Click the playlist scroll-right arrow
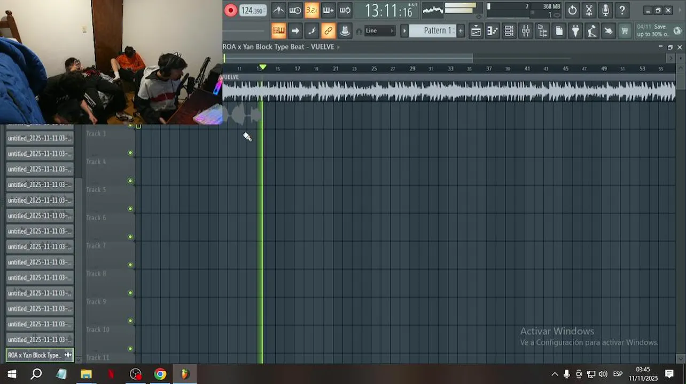The image size is (686, 384). click(x=671, y=58)
